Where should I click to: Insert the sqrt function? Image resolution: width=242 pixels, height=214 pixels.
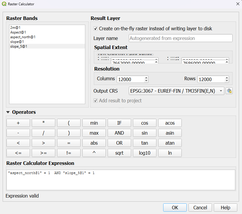[x=119, y=153]
